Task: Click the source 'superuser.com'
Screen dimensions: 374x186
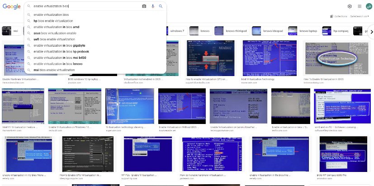Action: coord(114,131)
